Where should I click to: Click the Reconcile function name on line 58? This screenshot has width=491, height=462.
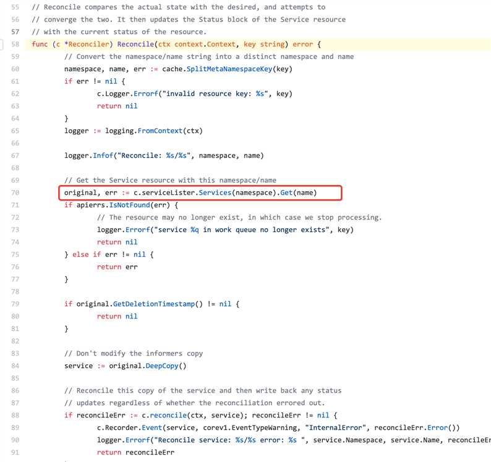point(135,44)
